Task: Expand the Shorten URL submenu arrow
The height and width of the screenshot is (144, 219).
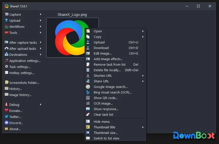Action: [x=143, y=76]
